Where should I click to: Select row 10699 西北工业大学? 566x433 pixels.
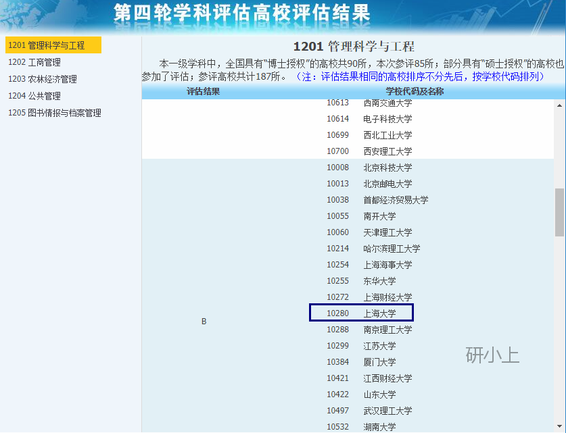(x=369, y=135)
